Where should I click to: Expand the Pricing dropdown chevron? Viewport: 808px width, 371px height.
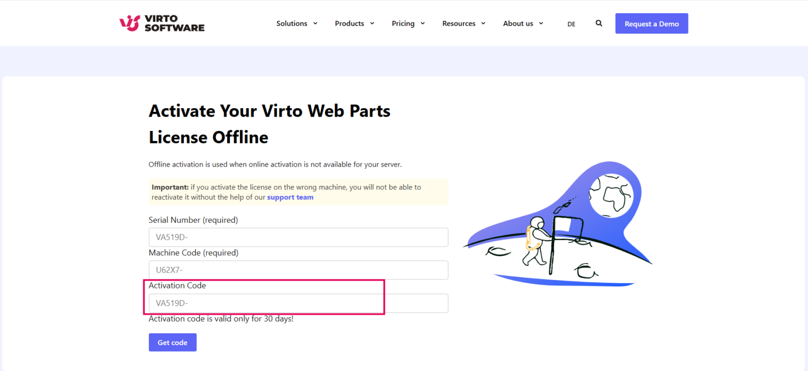click(x=424, y=24)
